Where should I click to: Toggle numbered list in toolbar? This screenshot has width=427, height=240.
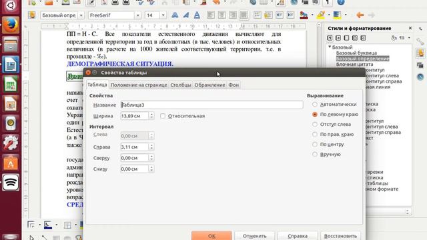[x=258, y=15]
